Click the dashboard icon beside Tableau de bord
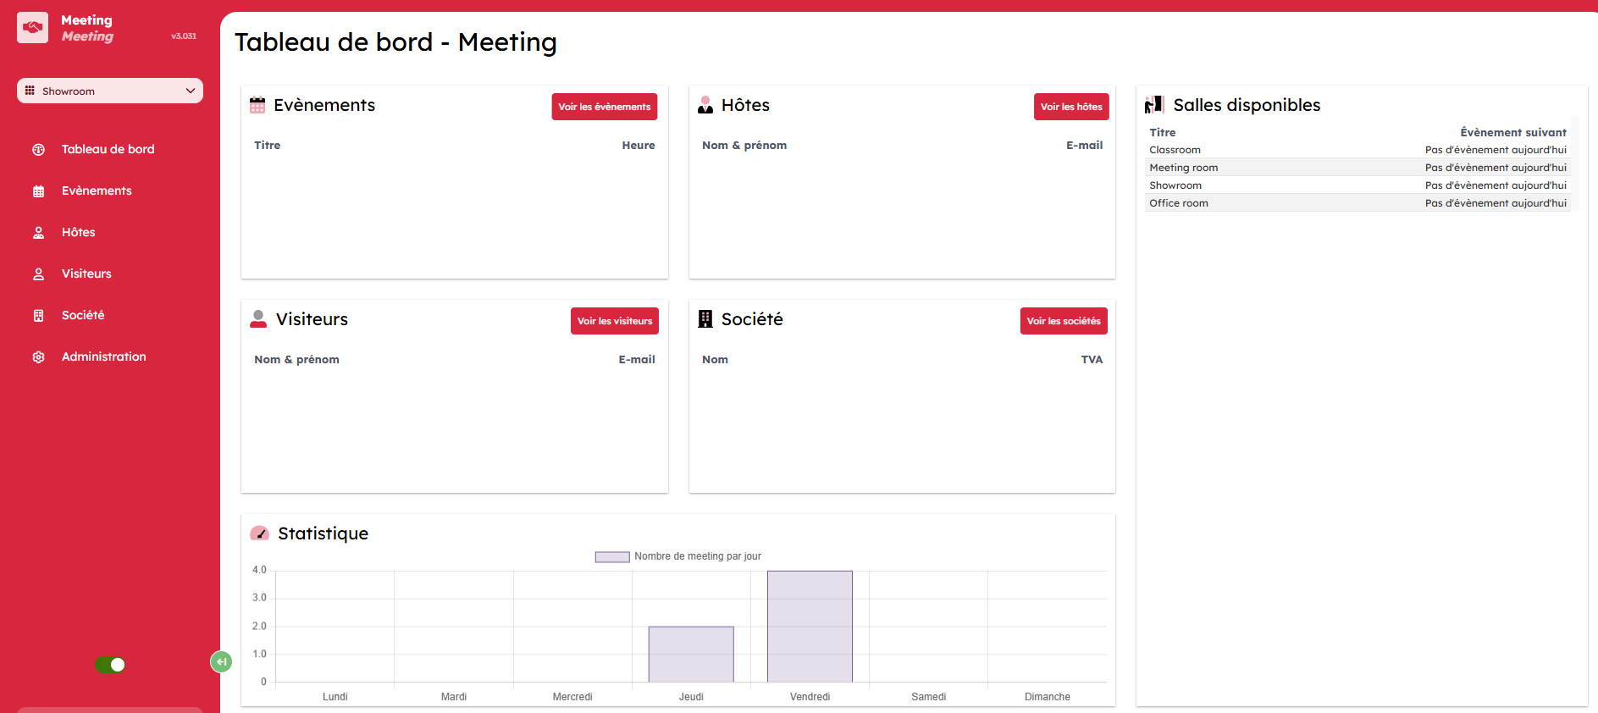1598x713 pixels. click(38, 150)
